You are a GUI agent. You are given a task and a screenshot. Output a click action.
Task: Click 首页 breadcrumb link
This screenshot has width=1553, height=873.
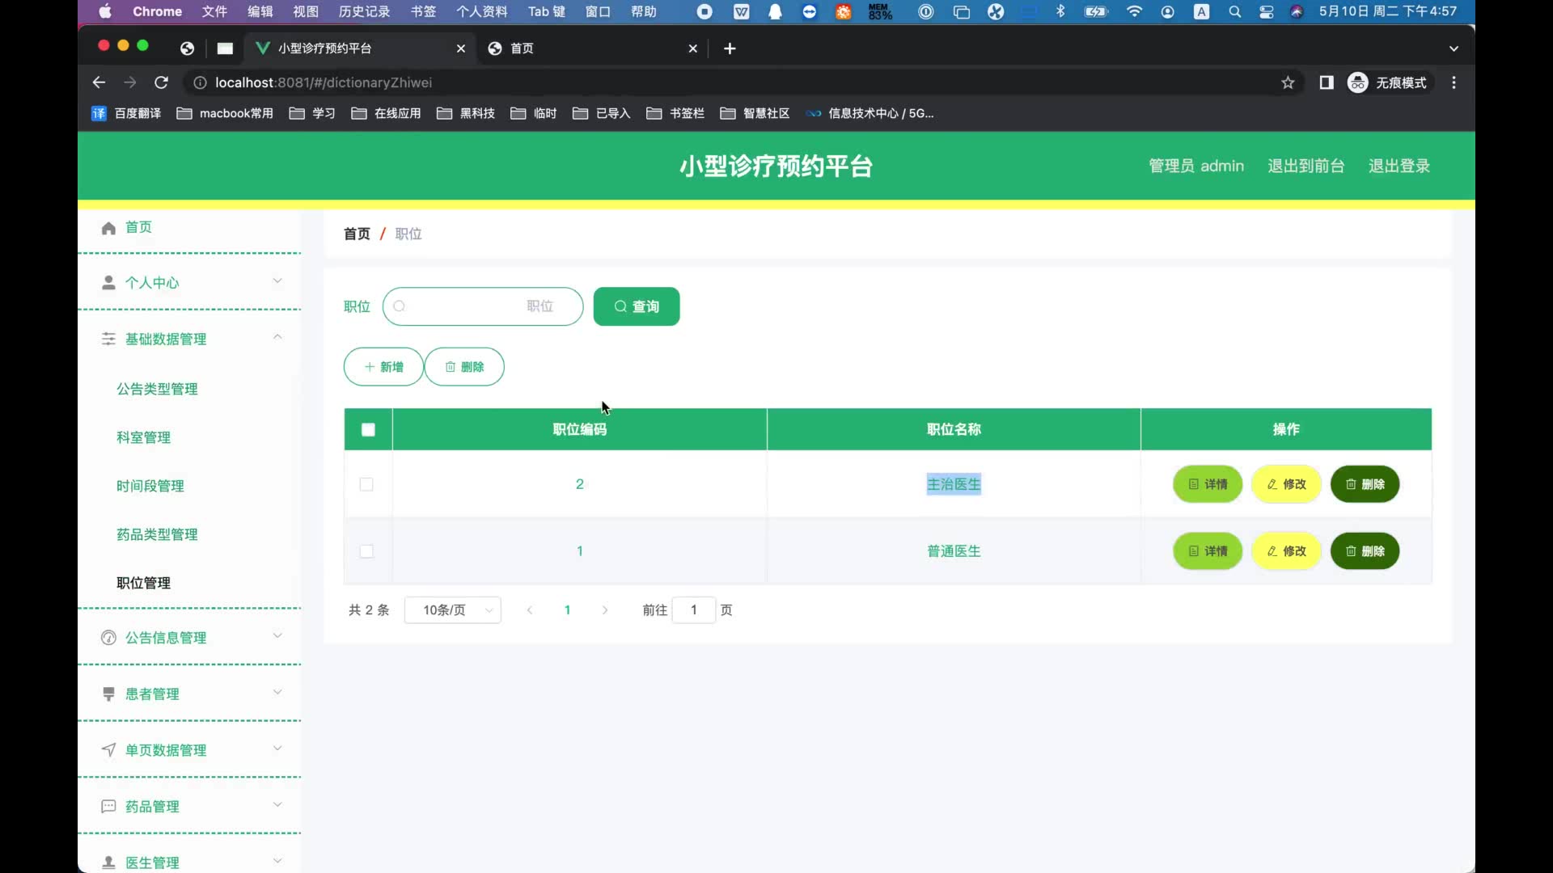pos(357,234)
